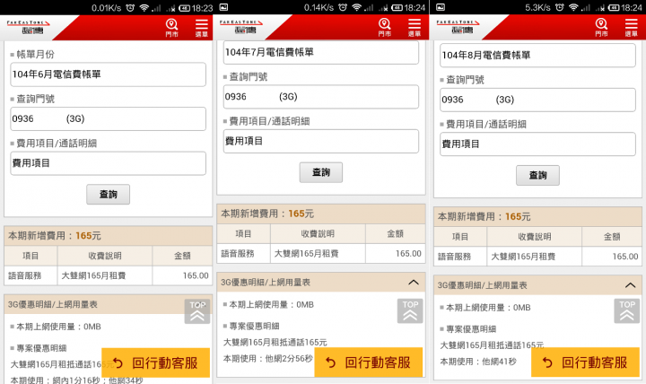This screenshot has height=384, width=646.
Task: Click the 查詢 button in the right screenshot
Action: point(537,175)
